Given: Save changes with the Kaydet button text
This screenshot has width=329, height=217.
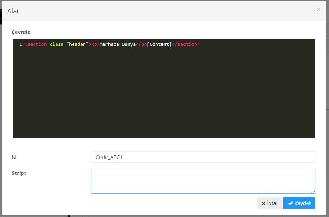Looking at the screenshot, I should click(x=302, y=203).
